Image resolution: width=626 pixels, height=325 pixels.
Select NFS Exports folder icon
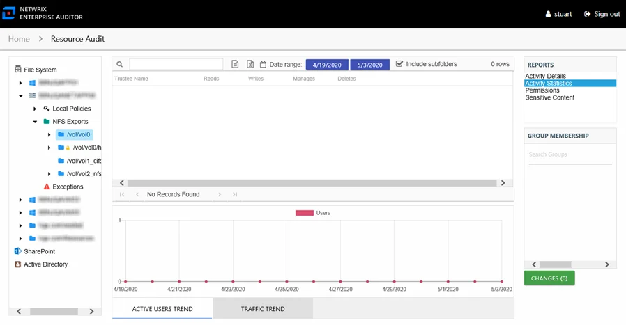click(47, 121)
